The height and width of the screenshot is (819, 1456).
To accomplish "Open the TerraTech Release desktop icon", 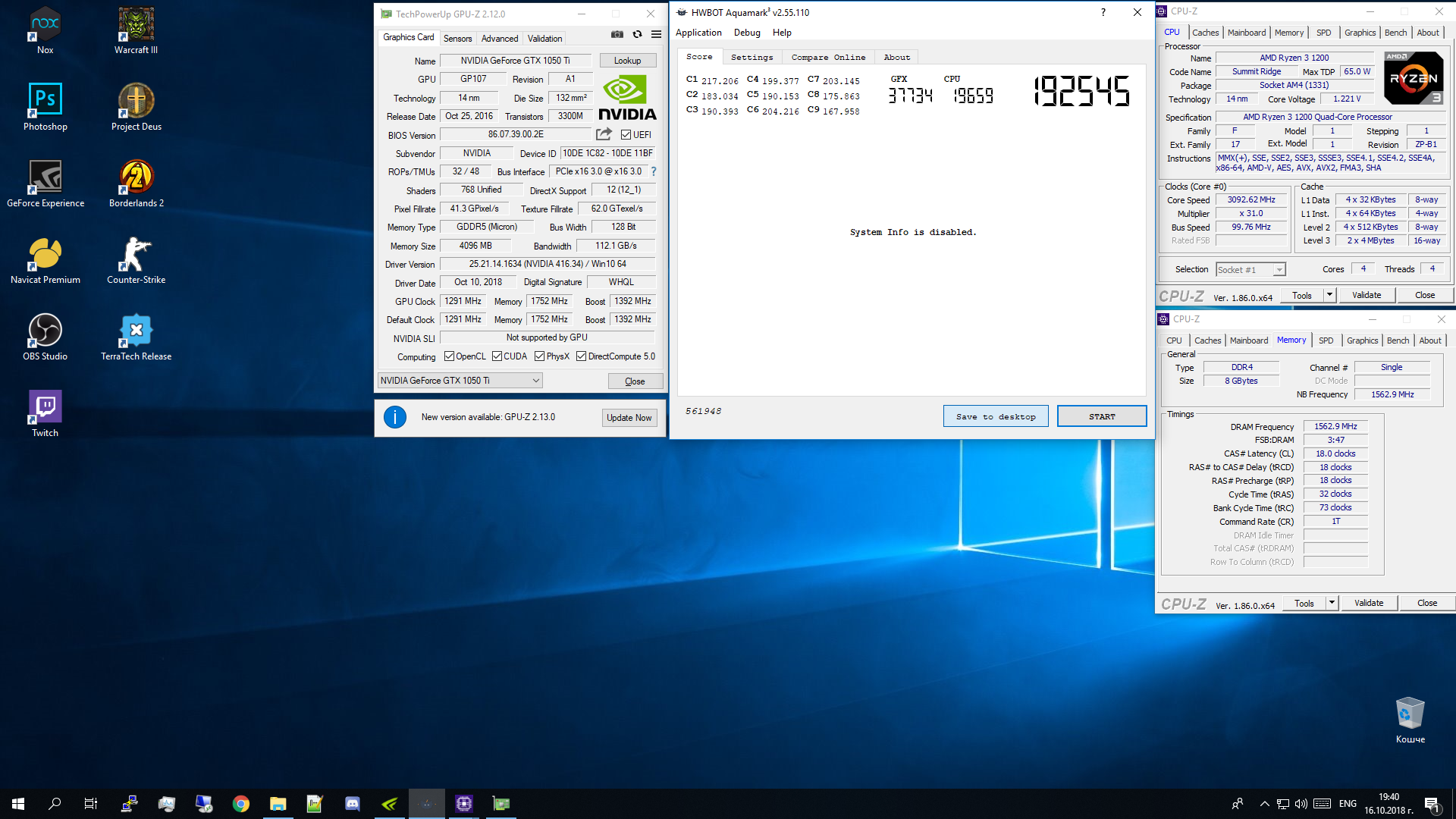I will click(136, 337).
